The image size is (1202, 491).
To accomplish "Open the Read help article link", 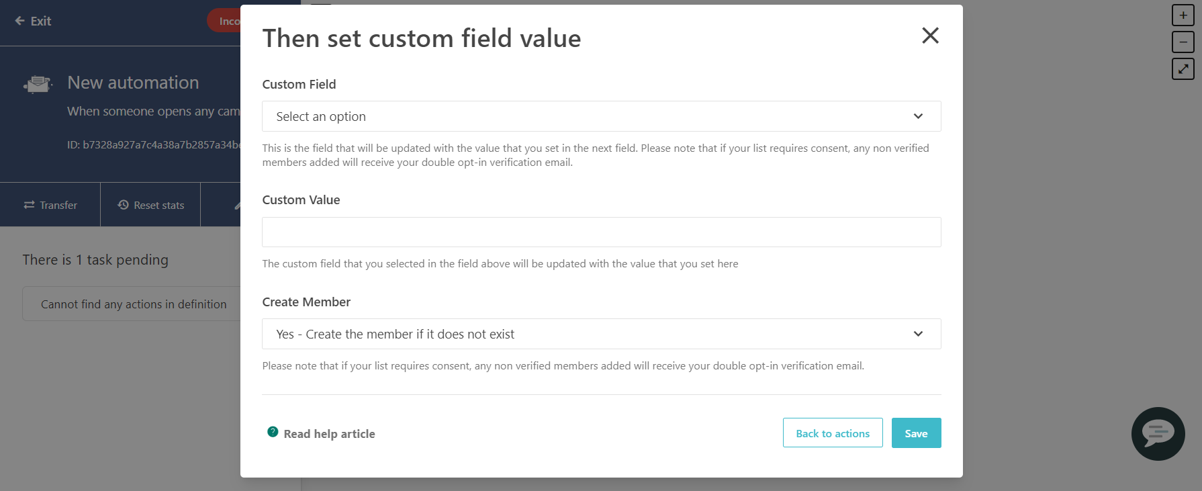I will coord(329,433).
